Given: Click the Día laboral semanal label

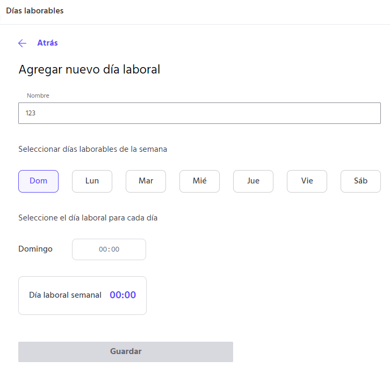Looking at the screenshot, I should point(65,295).
